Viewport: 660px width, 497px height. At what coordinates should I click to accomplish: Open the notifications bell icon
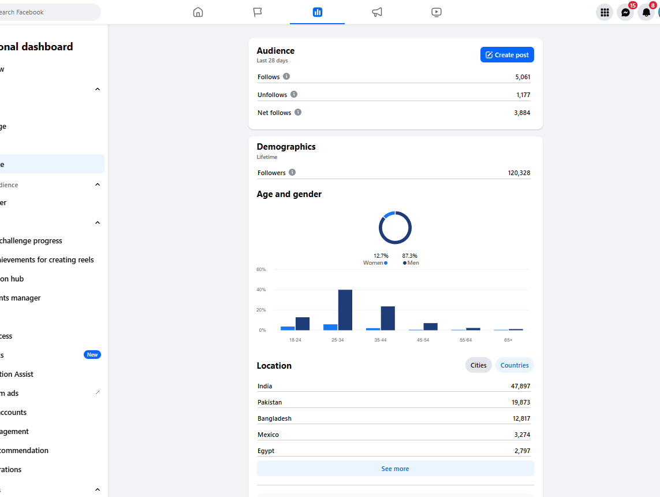tap(646, 12)
